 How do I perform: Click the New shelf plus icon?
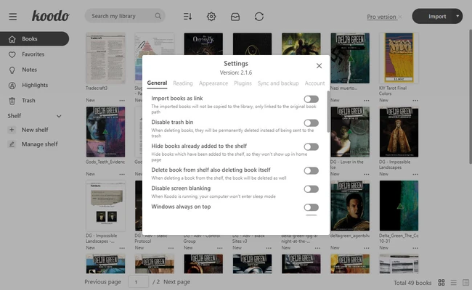12,130
